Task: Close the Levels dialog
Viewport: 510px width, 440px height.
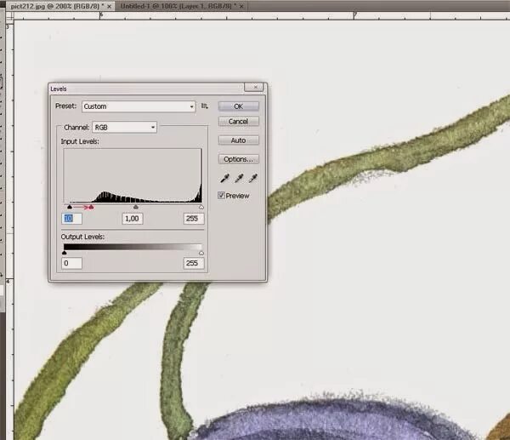Action: [255, 88]
